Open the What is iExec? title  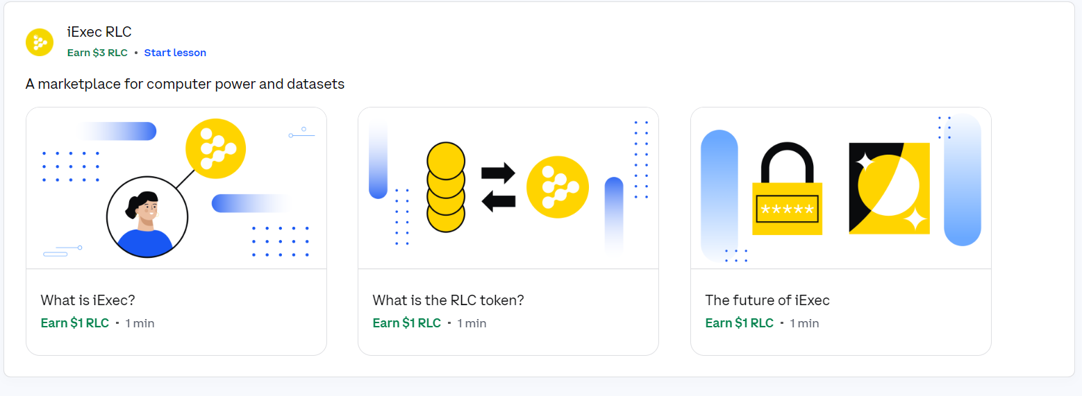88,300
